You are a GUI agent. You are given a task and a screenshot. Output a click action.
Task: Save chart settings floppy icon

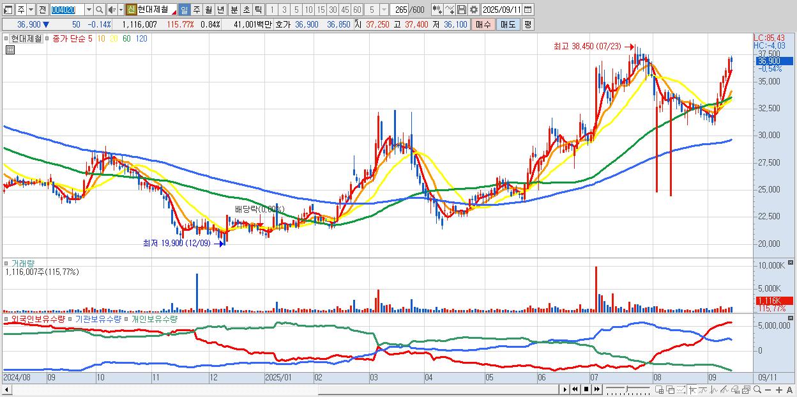click(462, 10)
